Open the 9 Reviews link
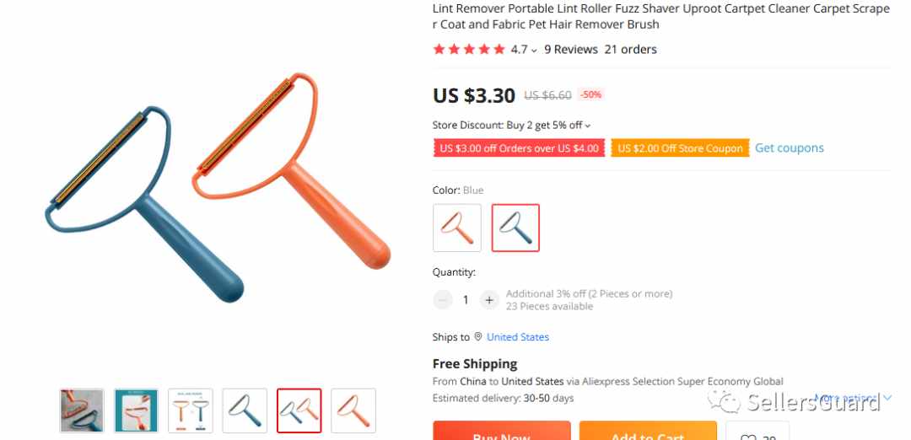This screenshot has height=440, width=911. click(570, 50)
